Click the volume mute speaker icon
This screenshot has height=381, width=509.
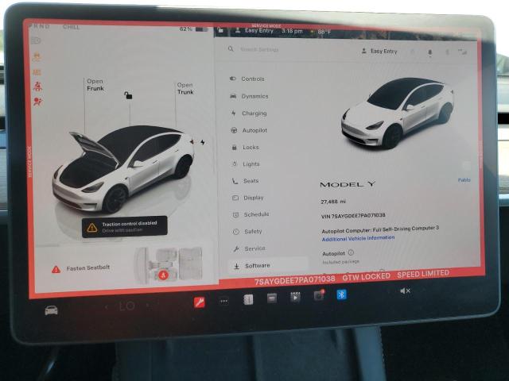404,291
